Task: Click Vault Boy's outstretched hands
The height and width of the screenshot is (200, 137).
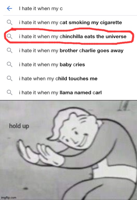Action: pos(39,152)
